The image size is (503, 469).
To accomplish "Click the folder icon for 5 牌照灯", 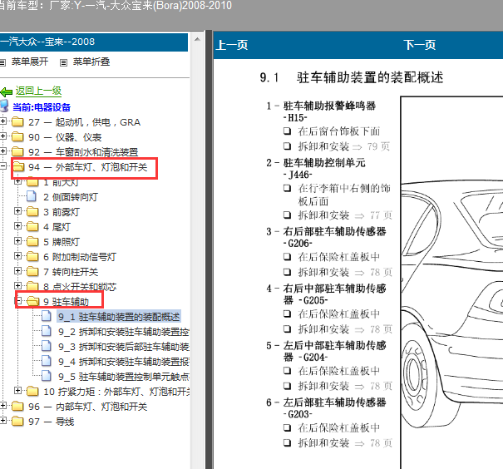I will [x=32, y=241].
